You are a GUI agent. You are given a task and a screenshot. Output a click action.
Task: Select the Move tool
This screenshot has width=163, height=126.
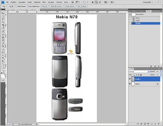pyautogui.click(x=3, y=13)
